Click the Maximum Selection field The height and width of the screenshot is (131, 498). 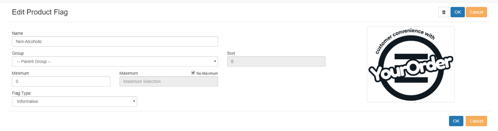pos(169,81)
